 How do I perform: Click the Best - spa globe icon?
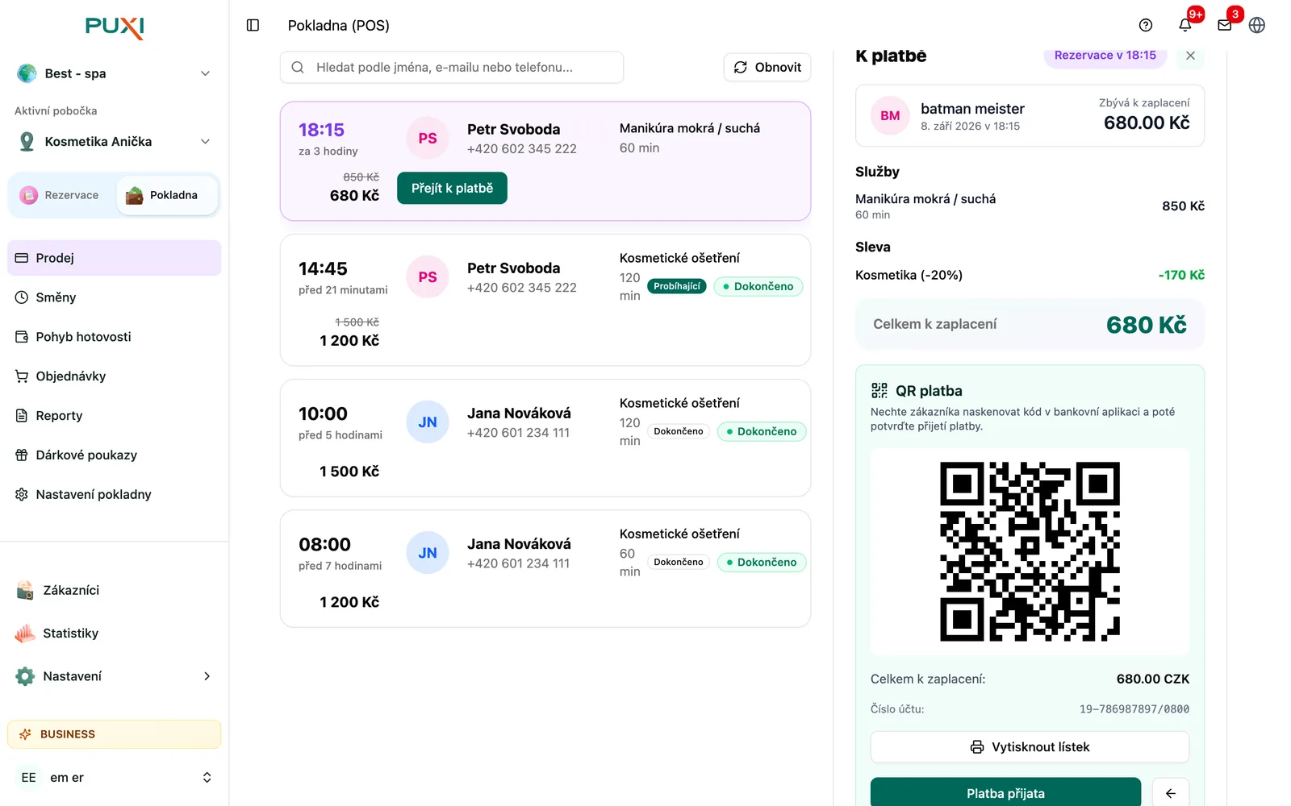[x=27, y=73]
